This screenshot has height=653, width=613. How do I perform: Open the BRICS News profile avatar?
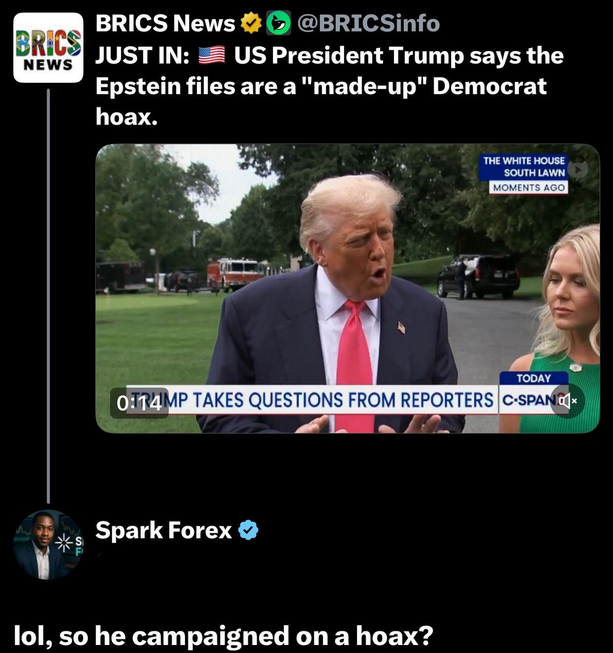pos(48,48)
